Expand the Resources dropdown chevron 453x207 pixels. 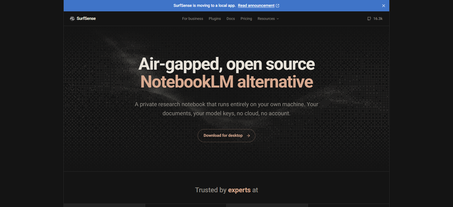(x=278, y=19)
